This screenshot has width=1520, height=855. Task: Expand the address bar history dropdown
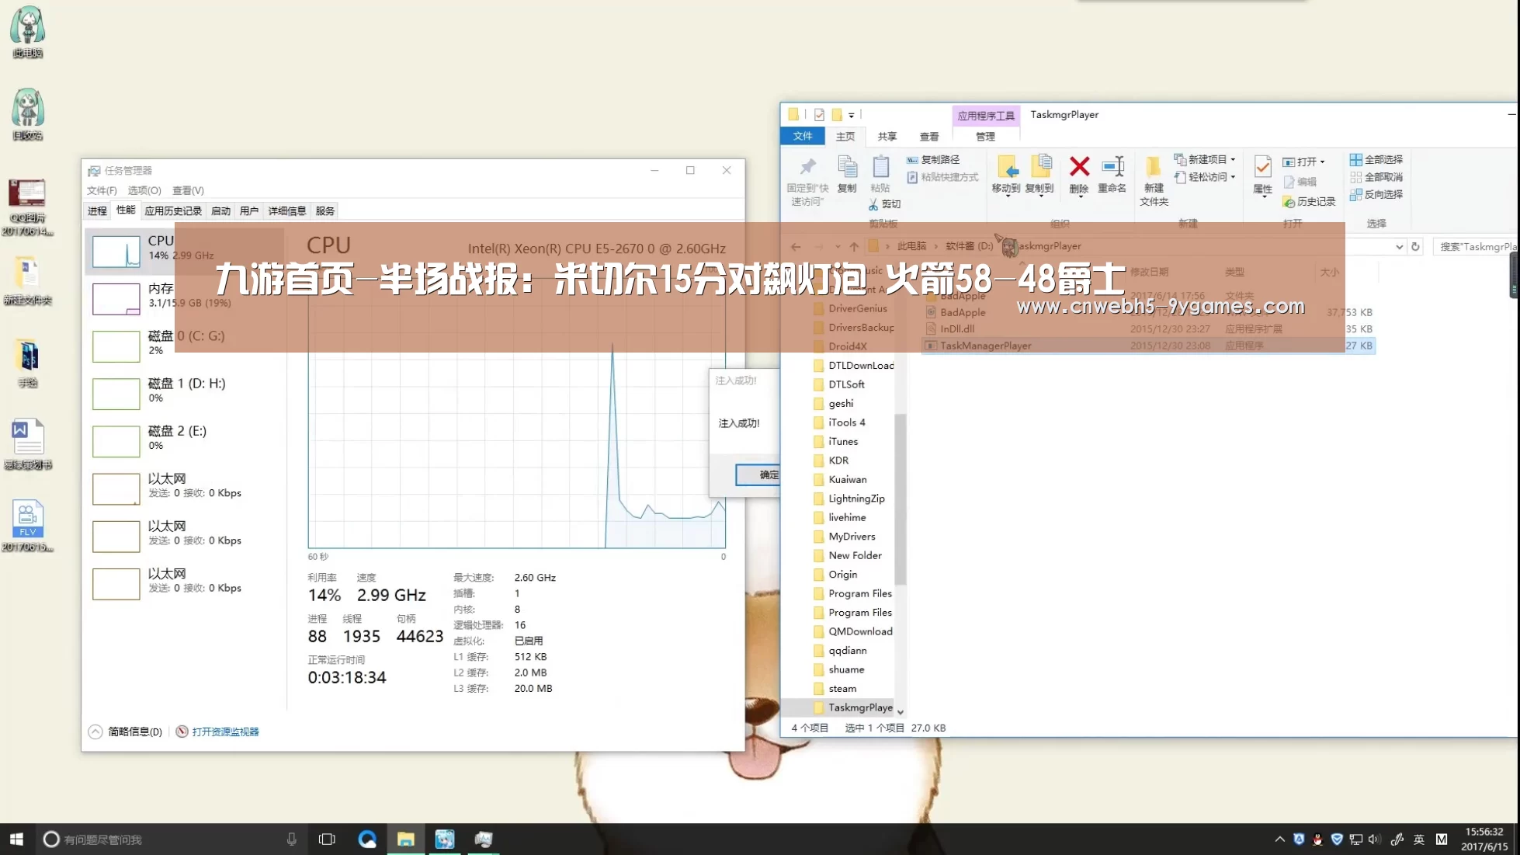coord(1399,246)
